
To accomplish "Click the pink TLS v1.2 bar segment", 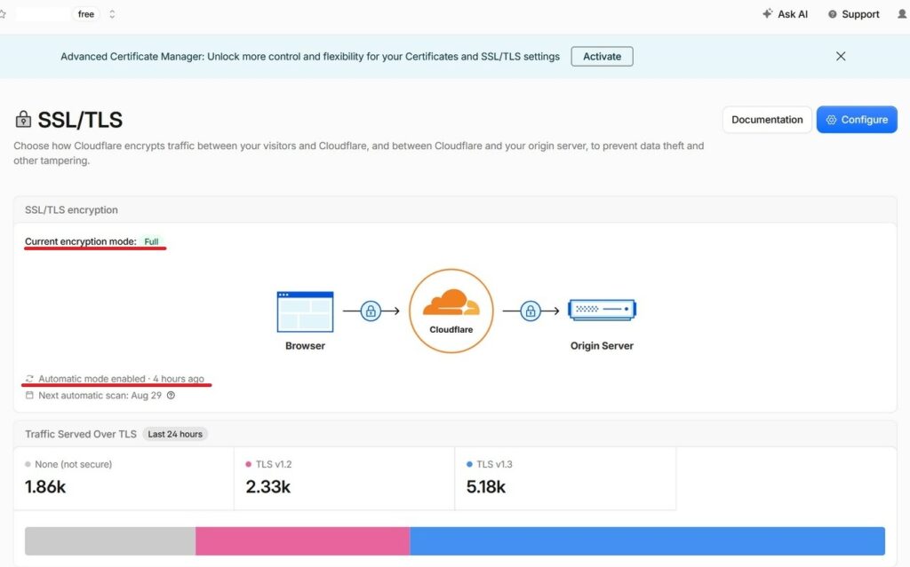I will pyautogui.click(x=302, y=541).
